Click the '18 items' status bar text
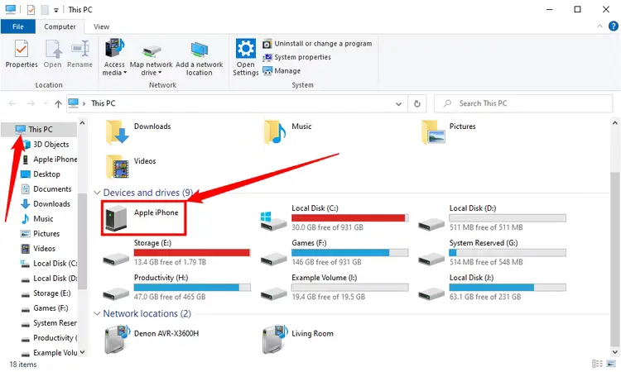This screenshot has width=621, height=372. 23,365
